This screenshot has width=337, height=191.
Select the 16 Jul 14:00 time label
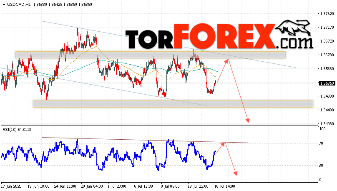point(224,186)
